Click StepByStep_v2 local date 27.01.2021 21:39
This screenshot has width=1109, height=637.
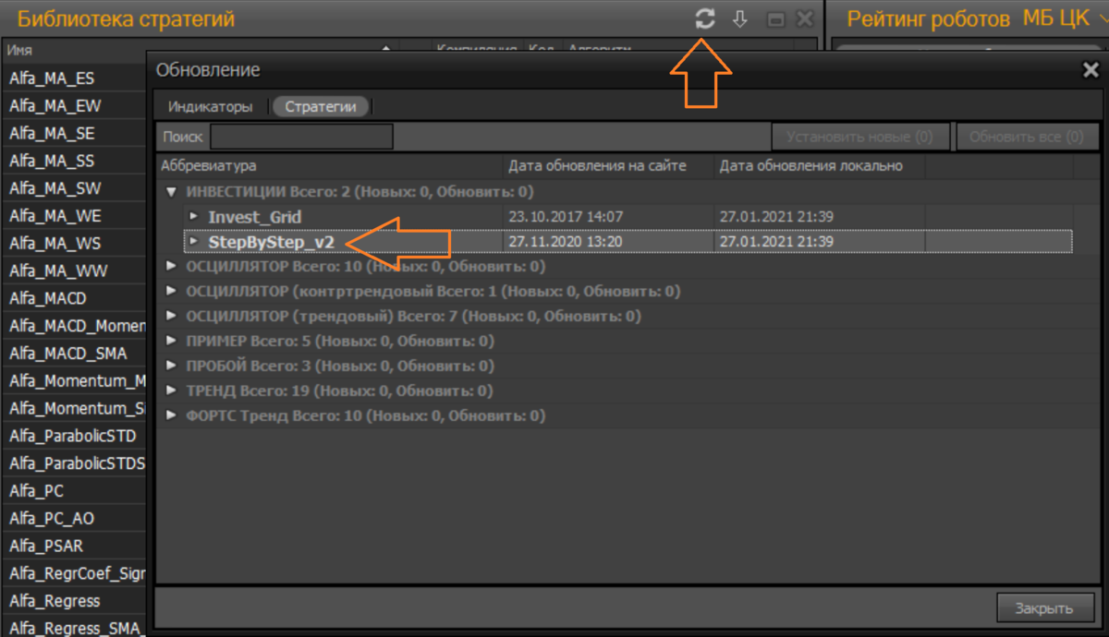777,241
